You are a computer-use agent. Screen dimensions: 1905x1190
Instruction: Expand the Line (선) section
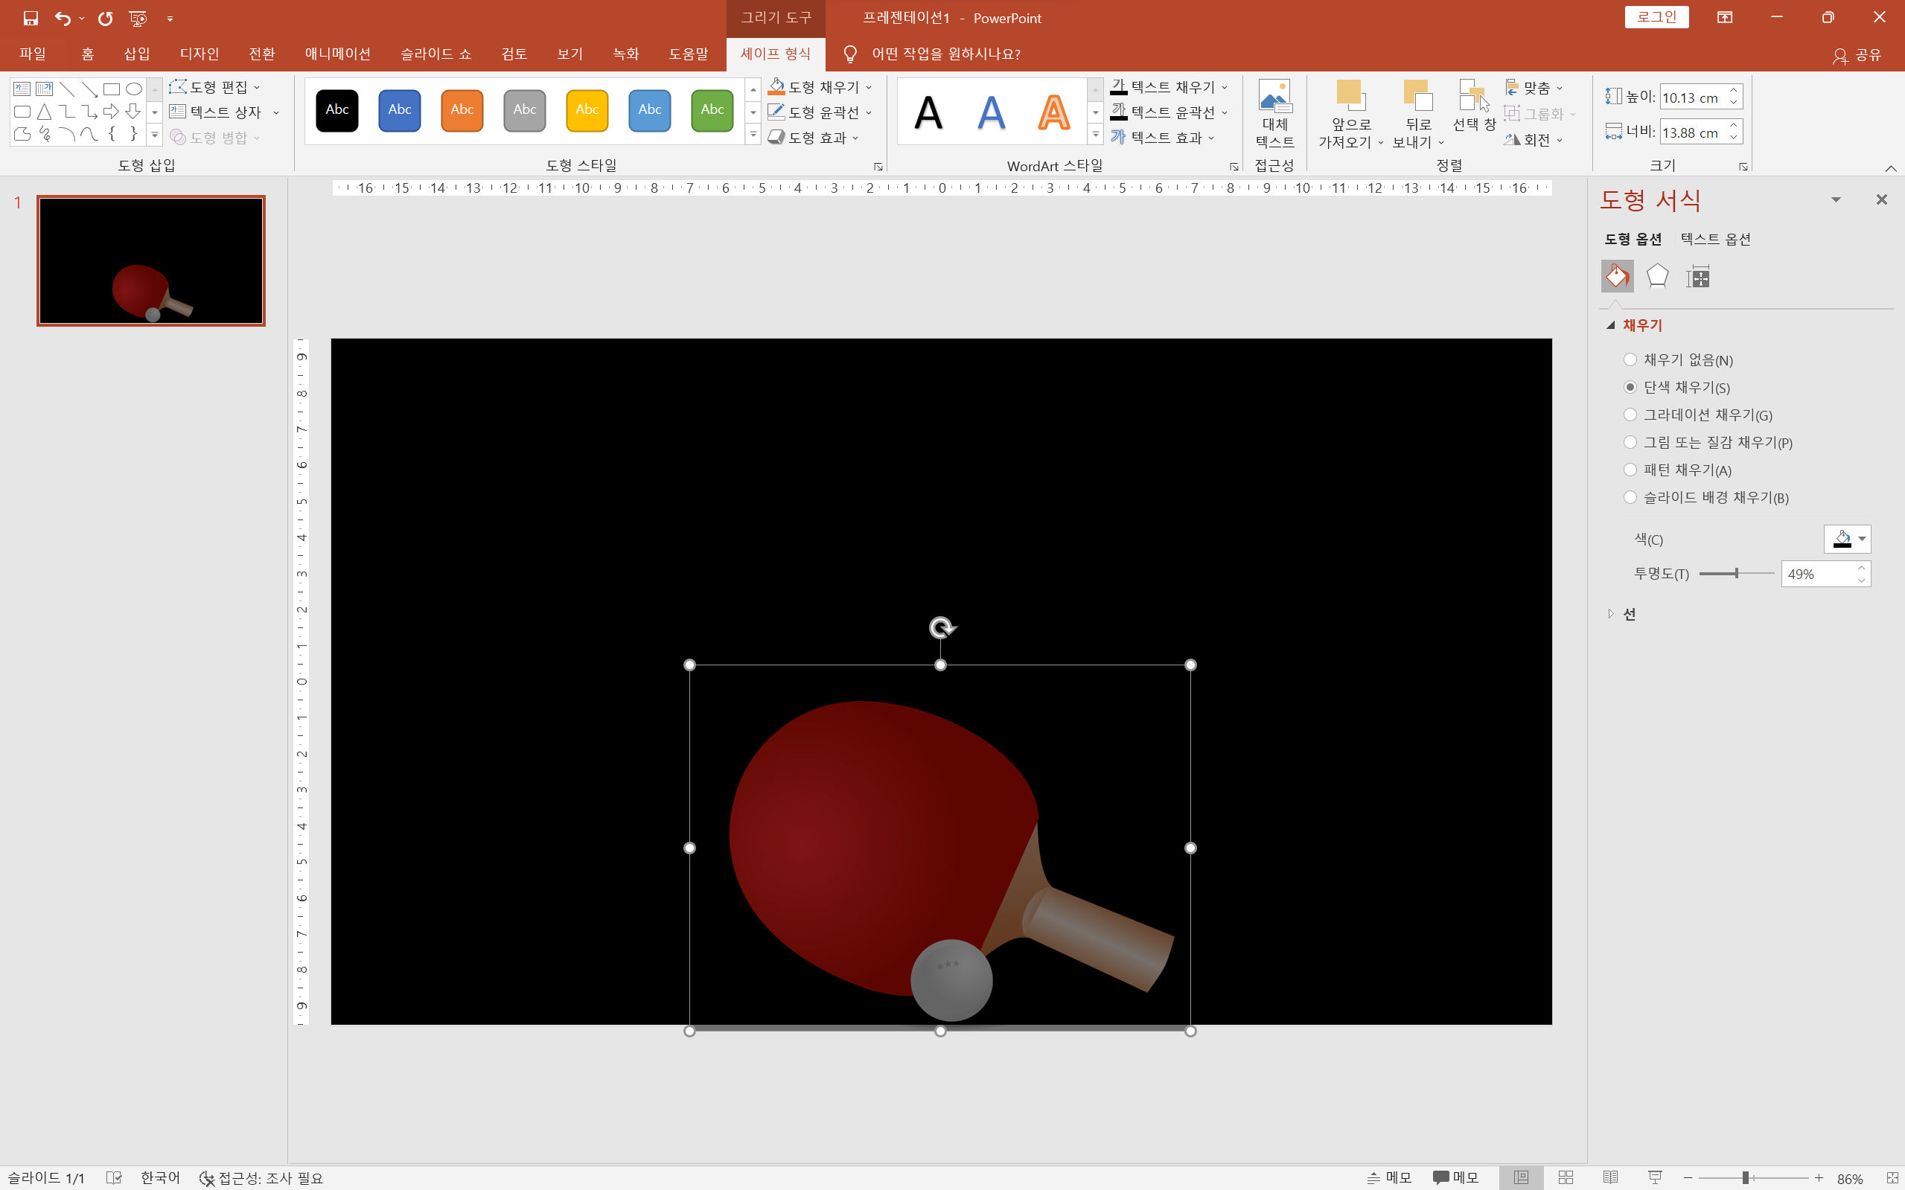click(x=1629, y=614)
